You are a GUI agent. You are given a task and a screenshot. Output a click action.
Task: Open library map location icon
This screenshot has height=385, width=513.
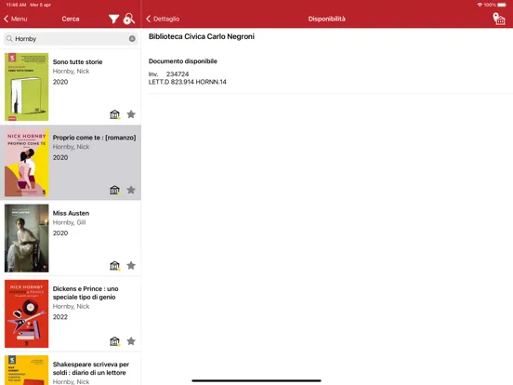[x=499, y=19]
